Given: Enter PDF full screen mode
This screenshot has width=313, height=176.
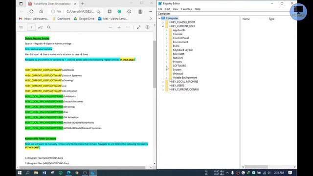Looking at the screenshot, I should (138, 27).
